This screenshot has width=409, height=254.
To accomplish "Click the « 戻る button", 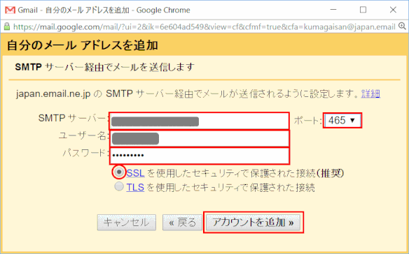I will click(x=182, y=223).
